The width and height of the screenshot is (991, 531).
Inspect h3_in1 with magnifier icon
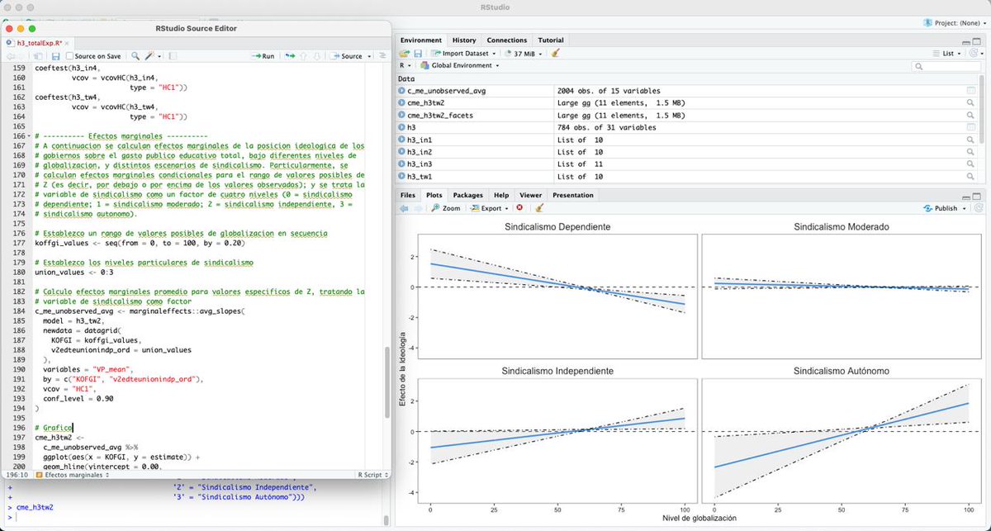971,140
